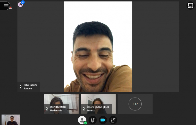
Task: Click the green status checkmark badge
Action: click(x=85, y=123)
